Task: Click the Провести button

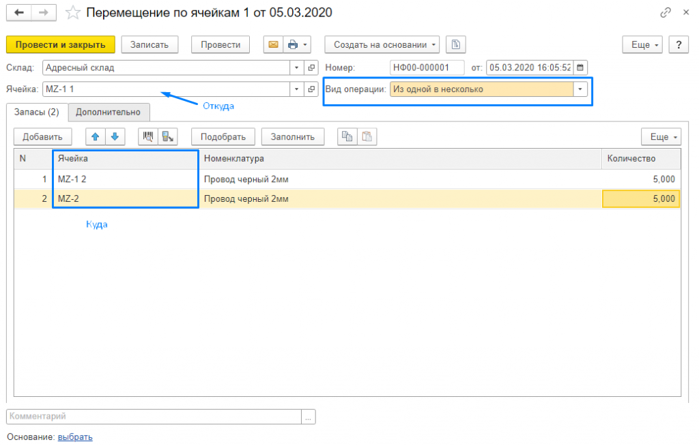Action: click(x=220, y=44)
